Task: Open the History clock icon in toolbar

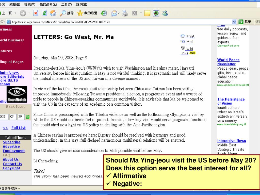Action: click(x=104, y=13)
